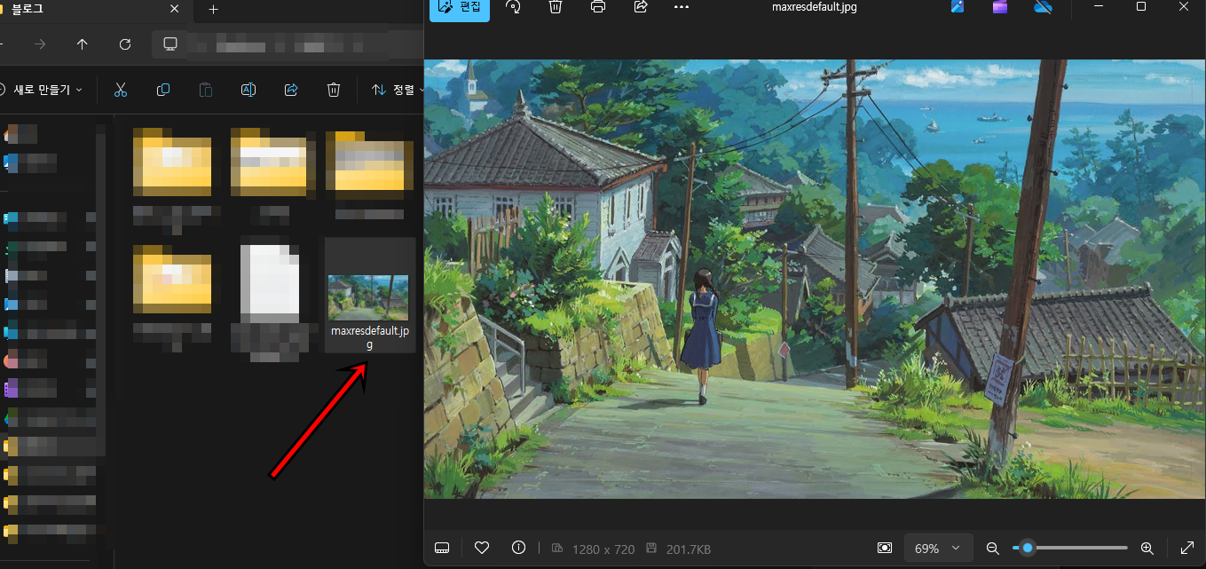Add a new Explorer tab
This screenshot has height=569, width=1206.
[x=213, y=9]
